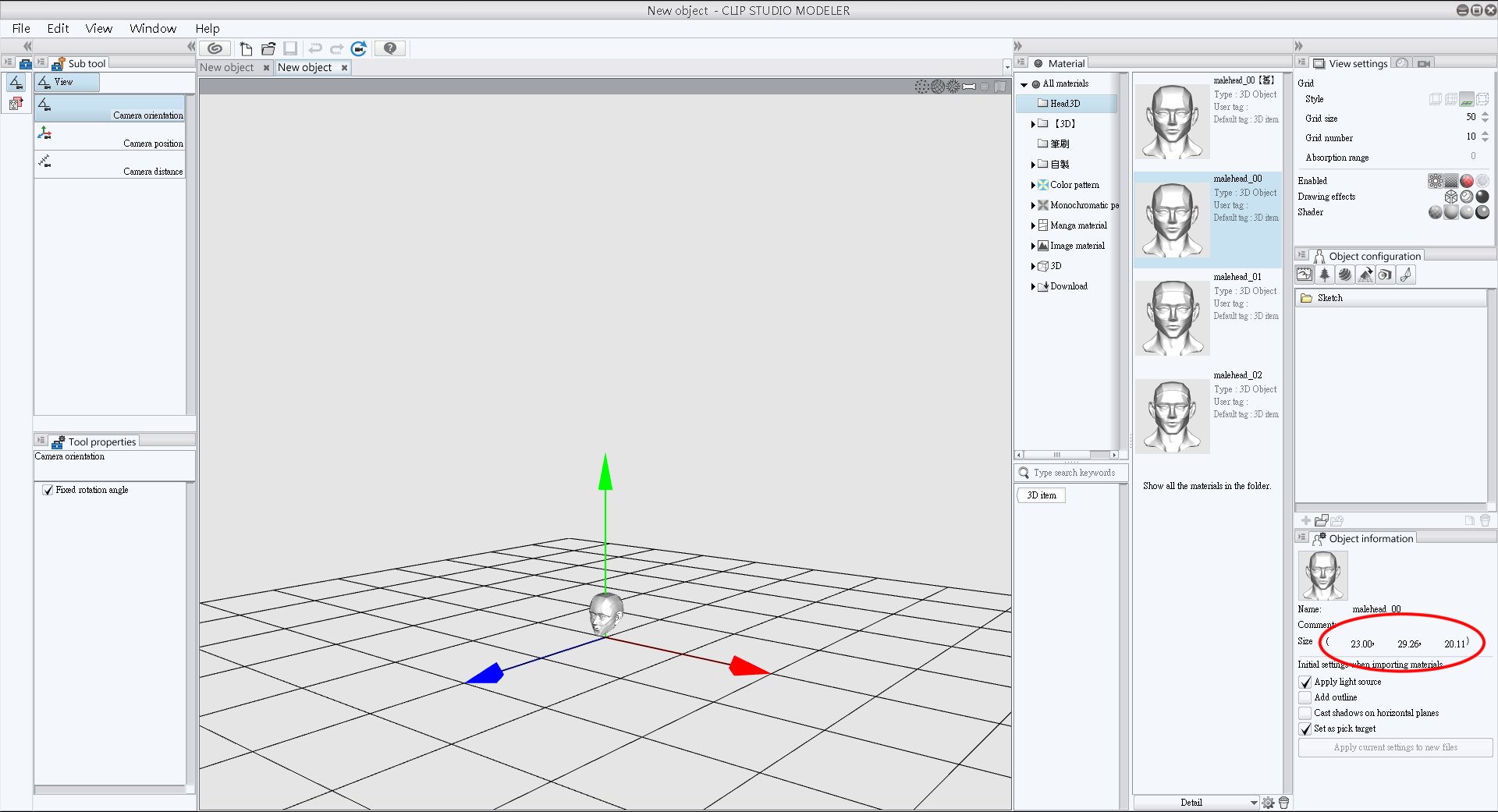Close the active New object tab

pos(344,68)
